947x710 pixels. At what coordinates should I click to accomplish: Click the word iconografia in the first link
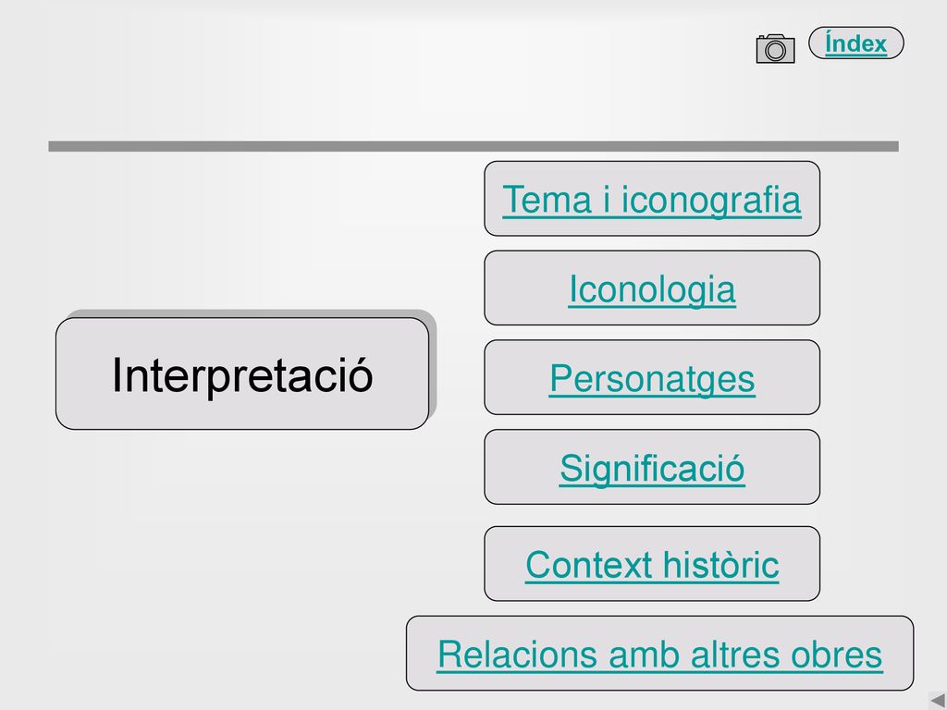tap(711, 201)
